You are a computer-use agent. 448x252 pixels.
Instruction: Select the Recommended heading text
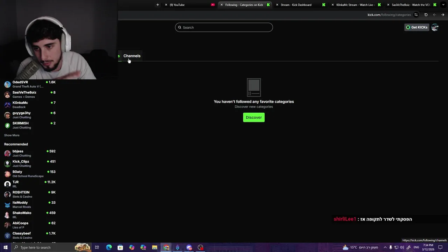pos(16,144)
